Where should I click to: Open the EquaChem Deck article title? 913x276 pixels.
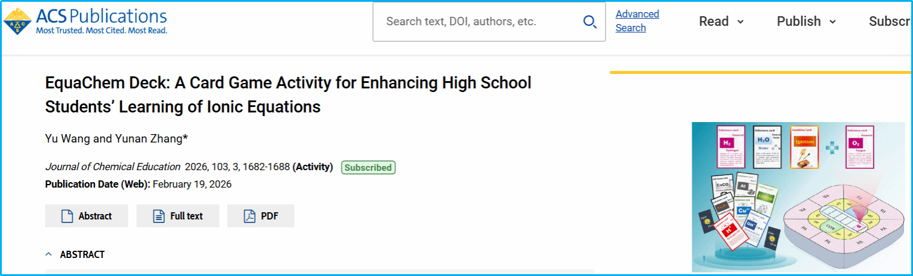tap(287, 94)
